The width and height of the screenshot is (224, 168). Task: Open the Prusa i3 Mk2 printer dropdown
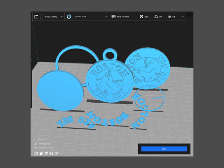[x=54, y=17]
